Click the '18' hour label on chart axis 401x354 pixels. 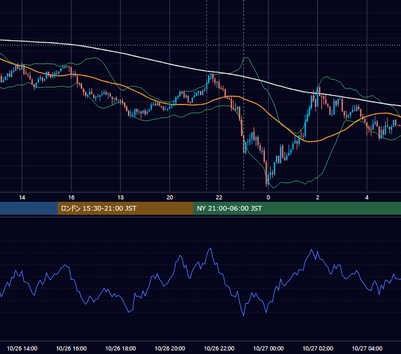click(120, 198)
